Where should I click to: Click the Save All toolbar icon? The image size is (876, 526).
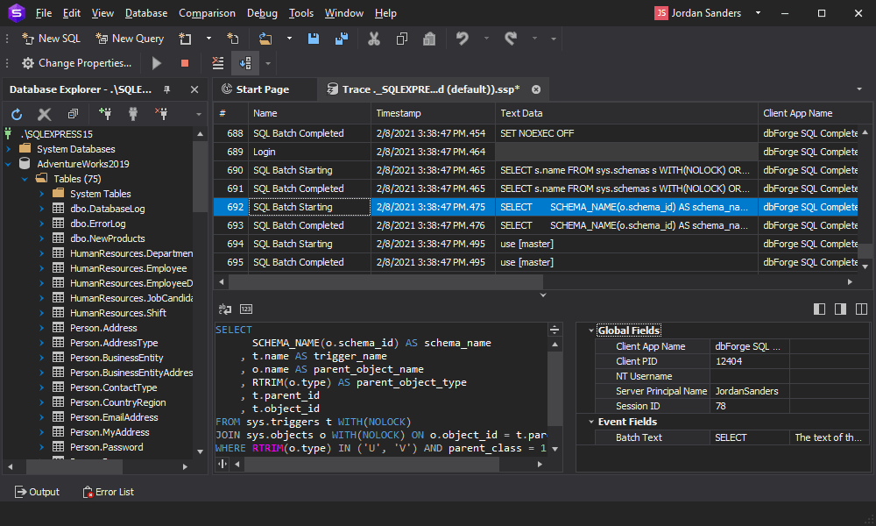point(341,39)
